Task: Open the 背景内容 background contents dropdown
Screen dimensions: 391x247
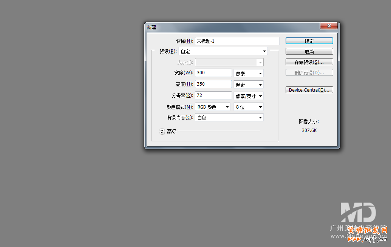Action: (x=229, y=118)
